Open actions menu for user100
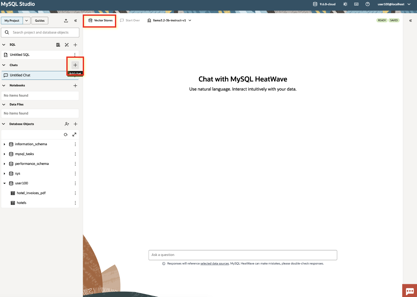Viewport: 417px width, 297px height. [x=75, y=183]
